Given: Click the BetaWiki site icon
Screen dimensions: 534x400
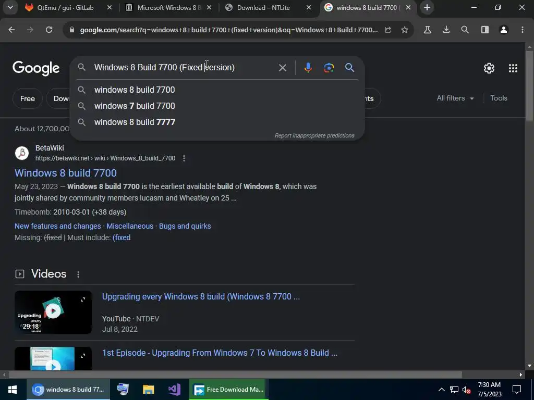Looking at the screenshot, I should click(x=22, y=153).
